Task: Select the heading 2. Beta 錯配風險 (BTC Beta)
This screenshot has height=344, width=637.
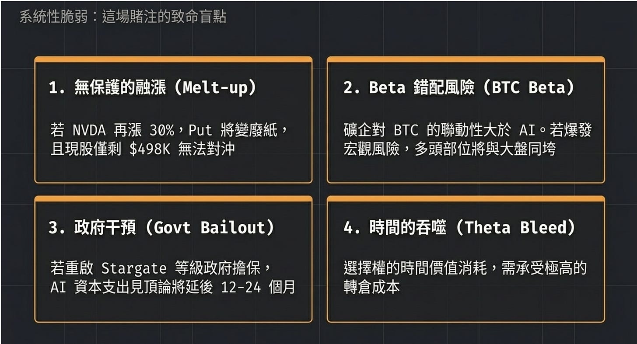Action: point(458,88)
